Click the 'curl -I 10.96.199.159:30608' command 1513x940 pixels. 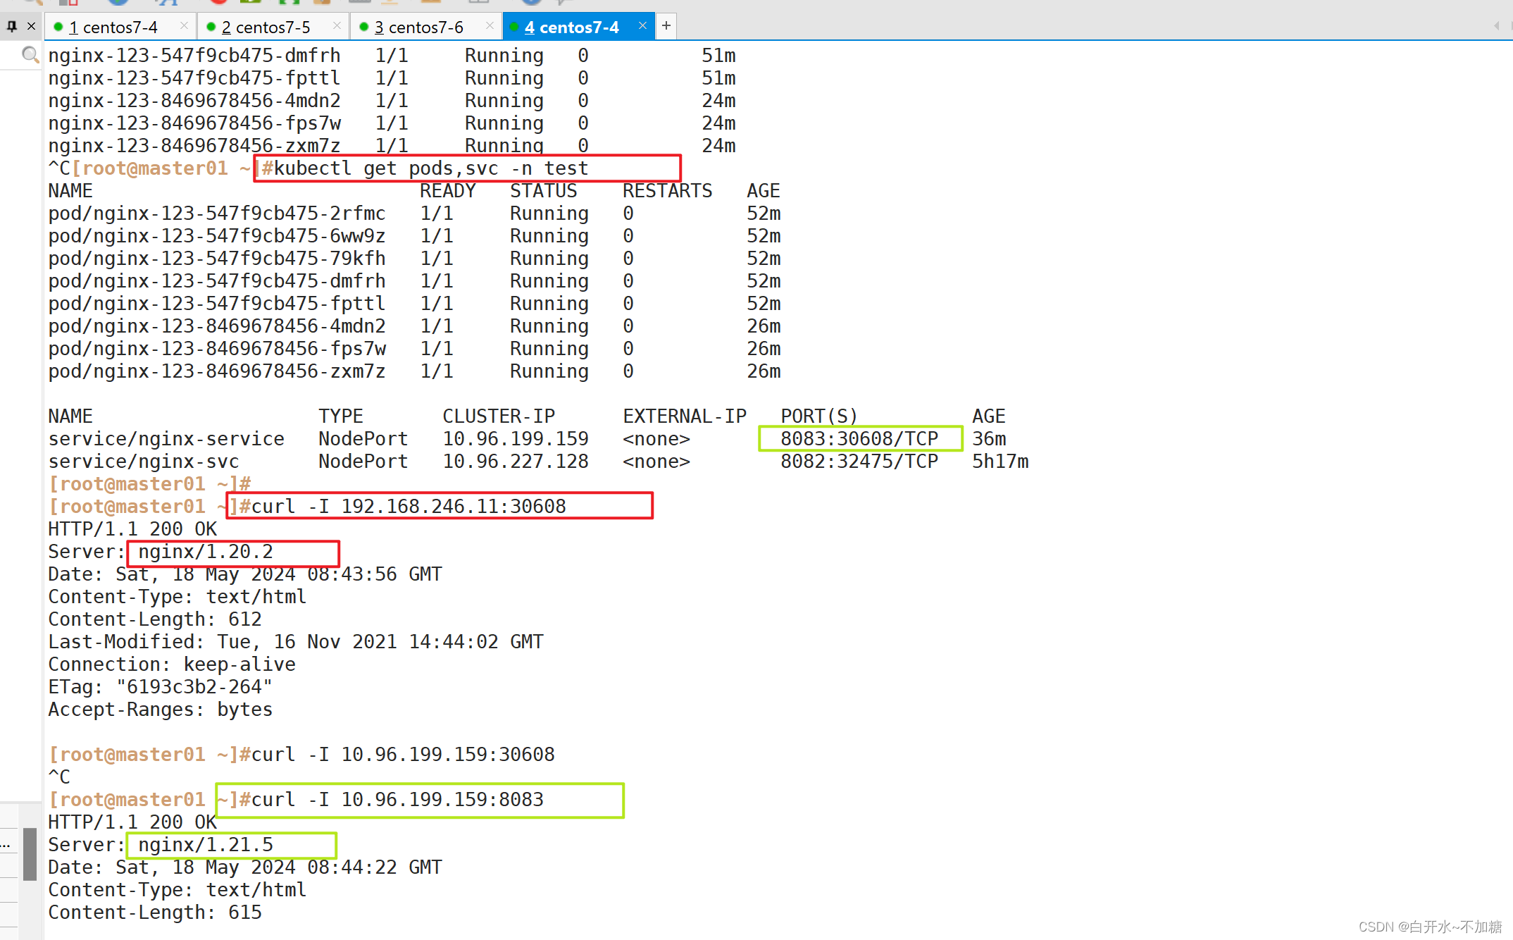403,755
